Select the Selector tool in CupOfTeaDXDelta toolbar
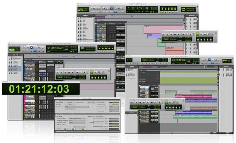Screen dimensions: 236x143 (x=31, y=47)
